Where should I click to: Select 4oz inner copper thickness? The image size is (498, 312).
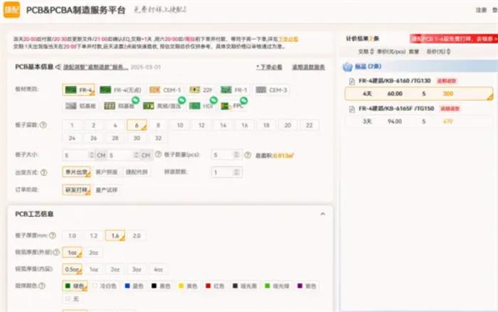coord(158,269)
